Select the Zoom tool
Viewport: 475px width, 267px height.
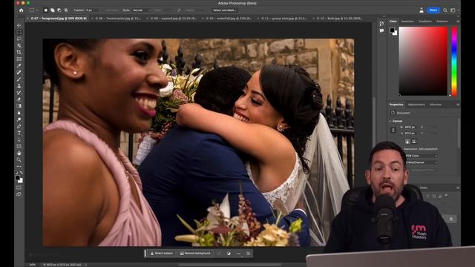[19, 159]
